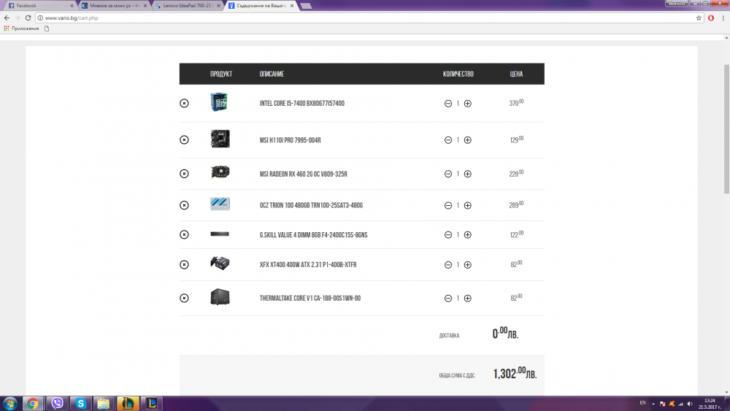Open the Chrome menu

click(723, 18)
